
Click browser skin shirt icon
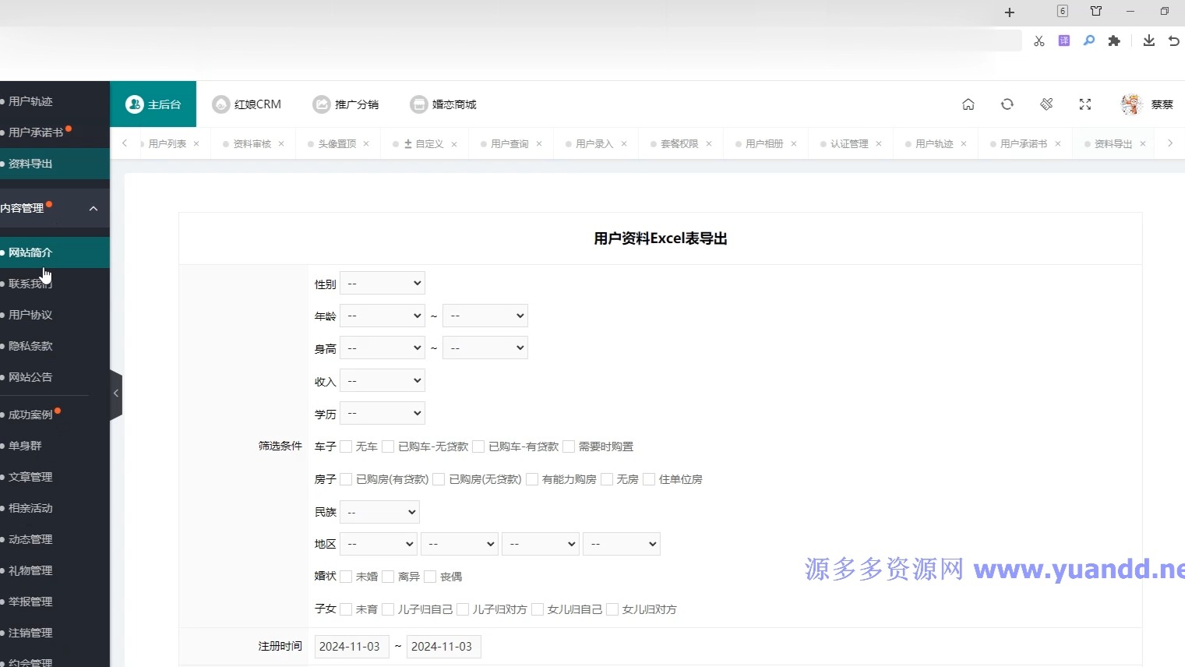1096,11
